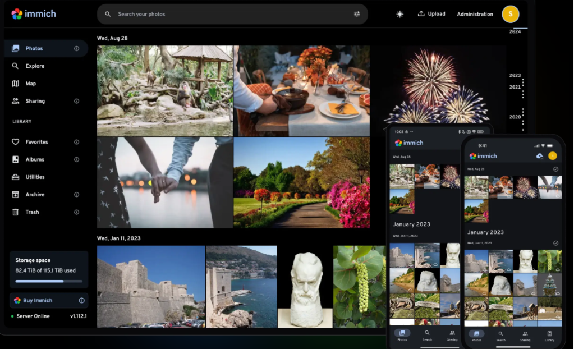This screenshot has width=574, height=349.
Task: Click the info icon next to Trash
Action: tap(76, 212)
